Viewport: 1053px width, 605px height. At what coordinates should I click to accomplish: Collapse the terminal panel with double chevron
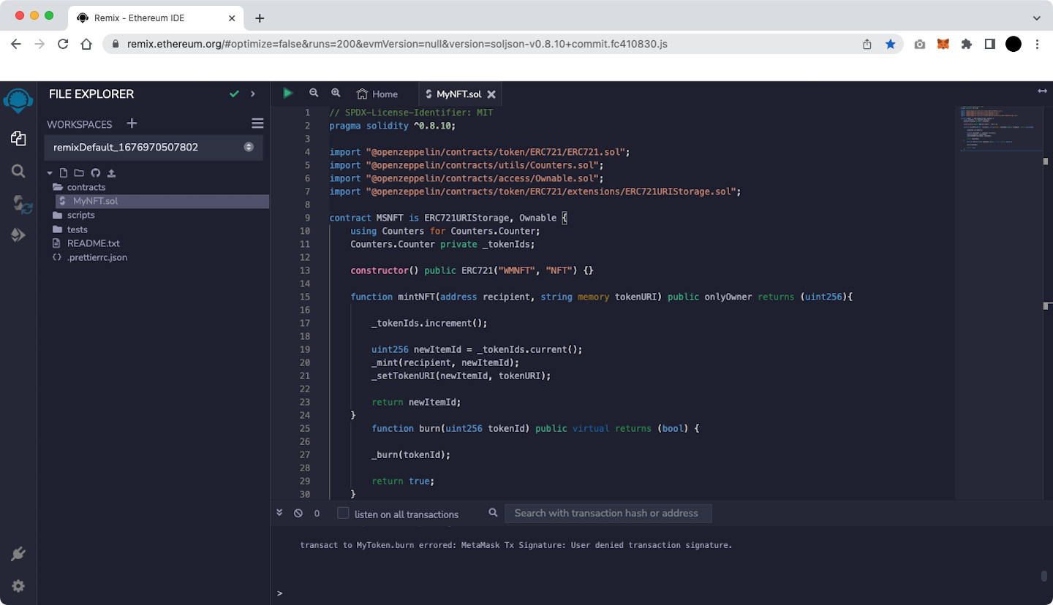pos(279,514)
